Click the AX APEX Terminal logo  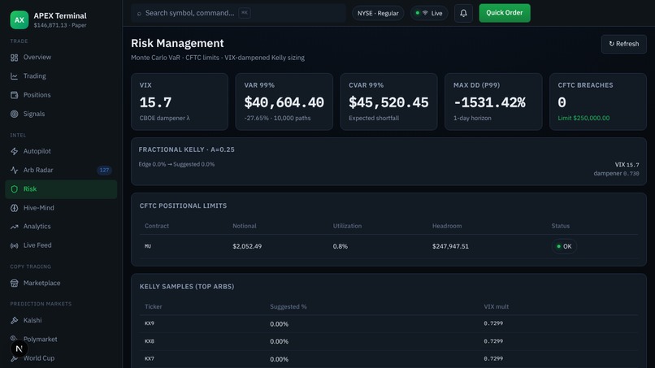click(x=20, y=19)
